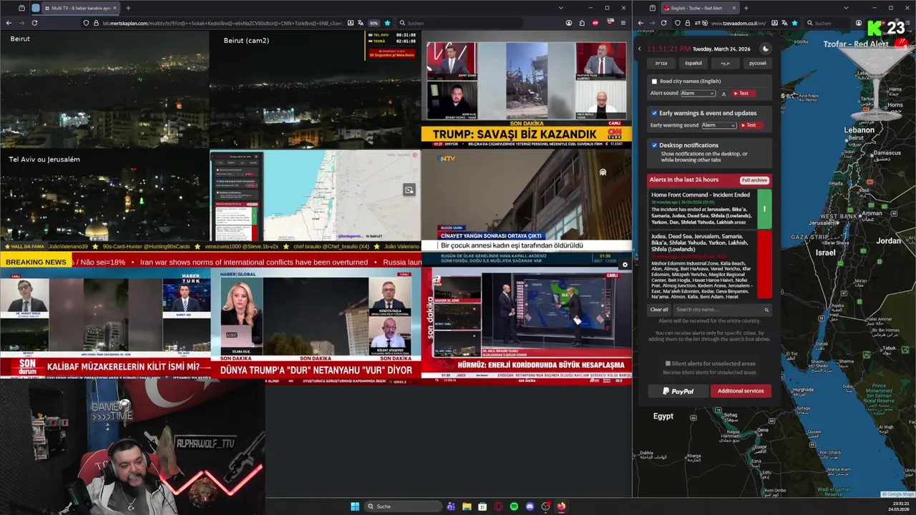916x515 pixels.
Task: Select the Haber Global video tile
Action: 315,325
